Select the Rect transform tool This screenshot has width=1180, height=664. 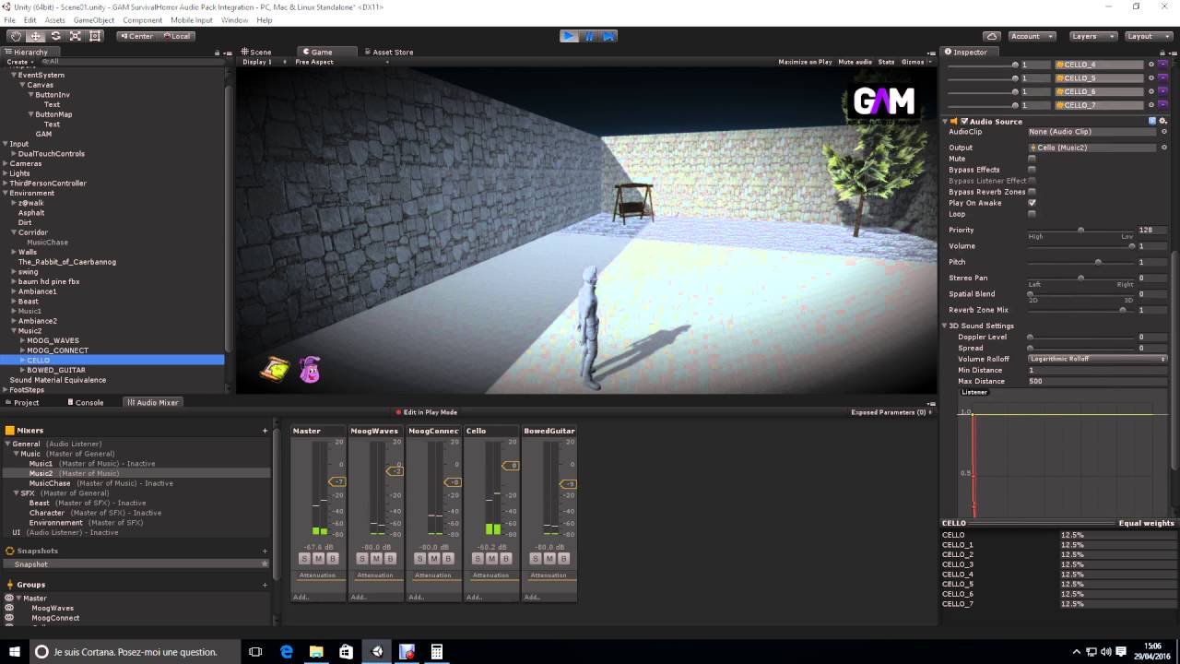pyautogui.click(x=95, y=36)
